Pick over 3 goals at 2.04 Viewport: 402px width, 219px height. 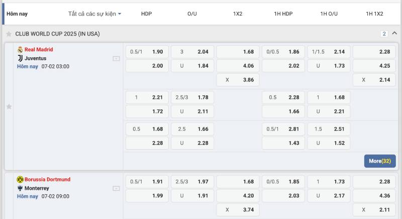(192, 52)
